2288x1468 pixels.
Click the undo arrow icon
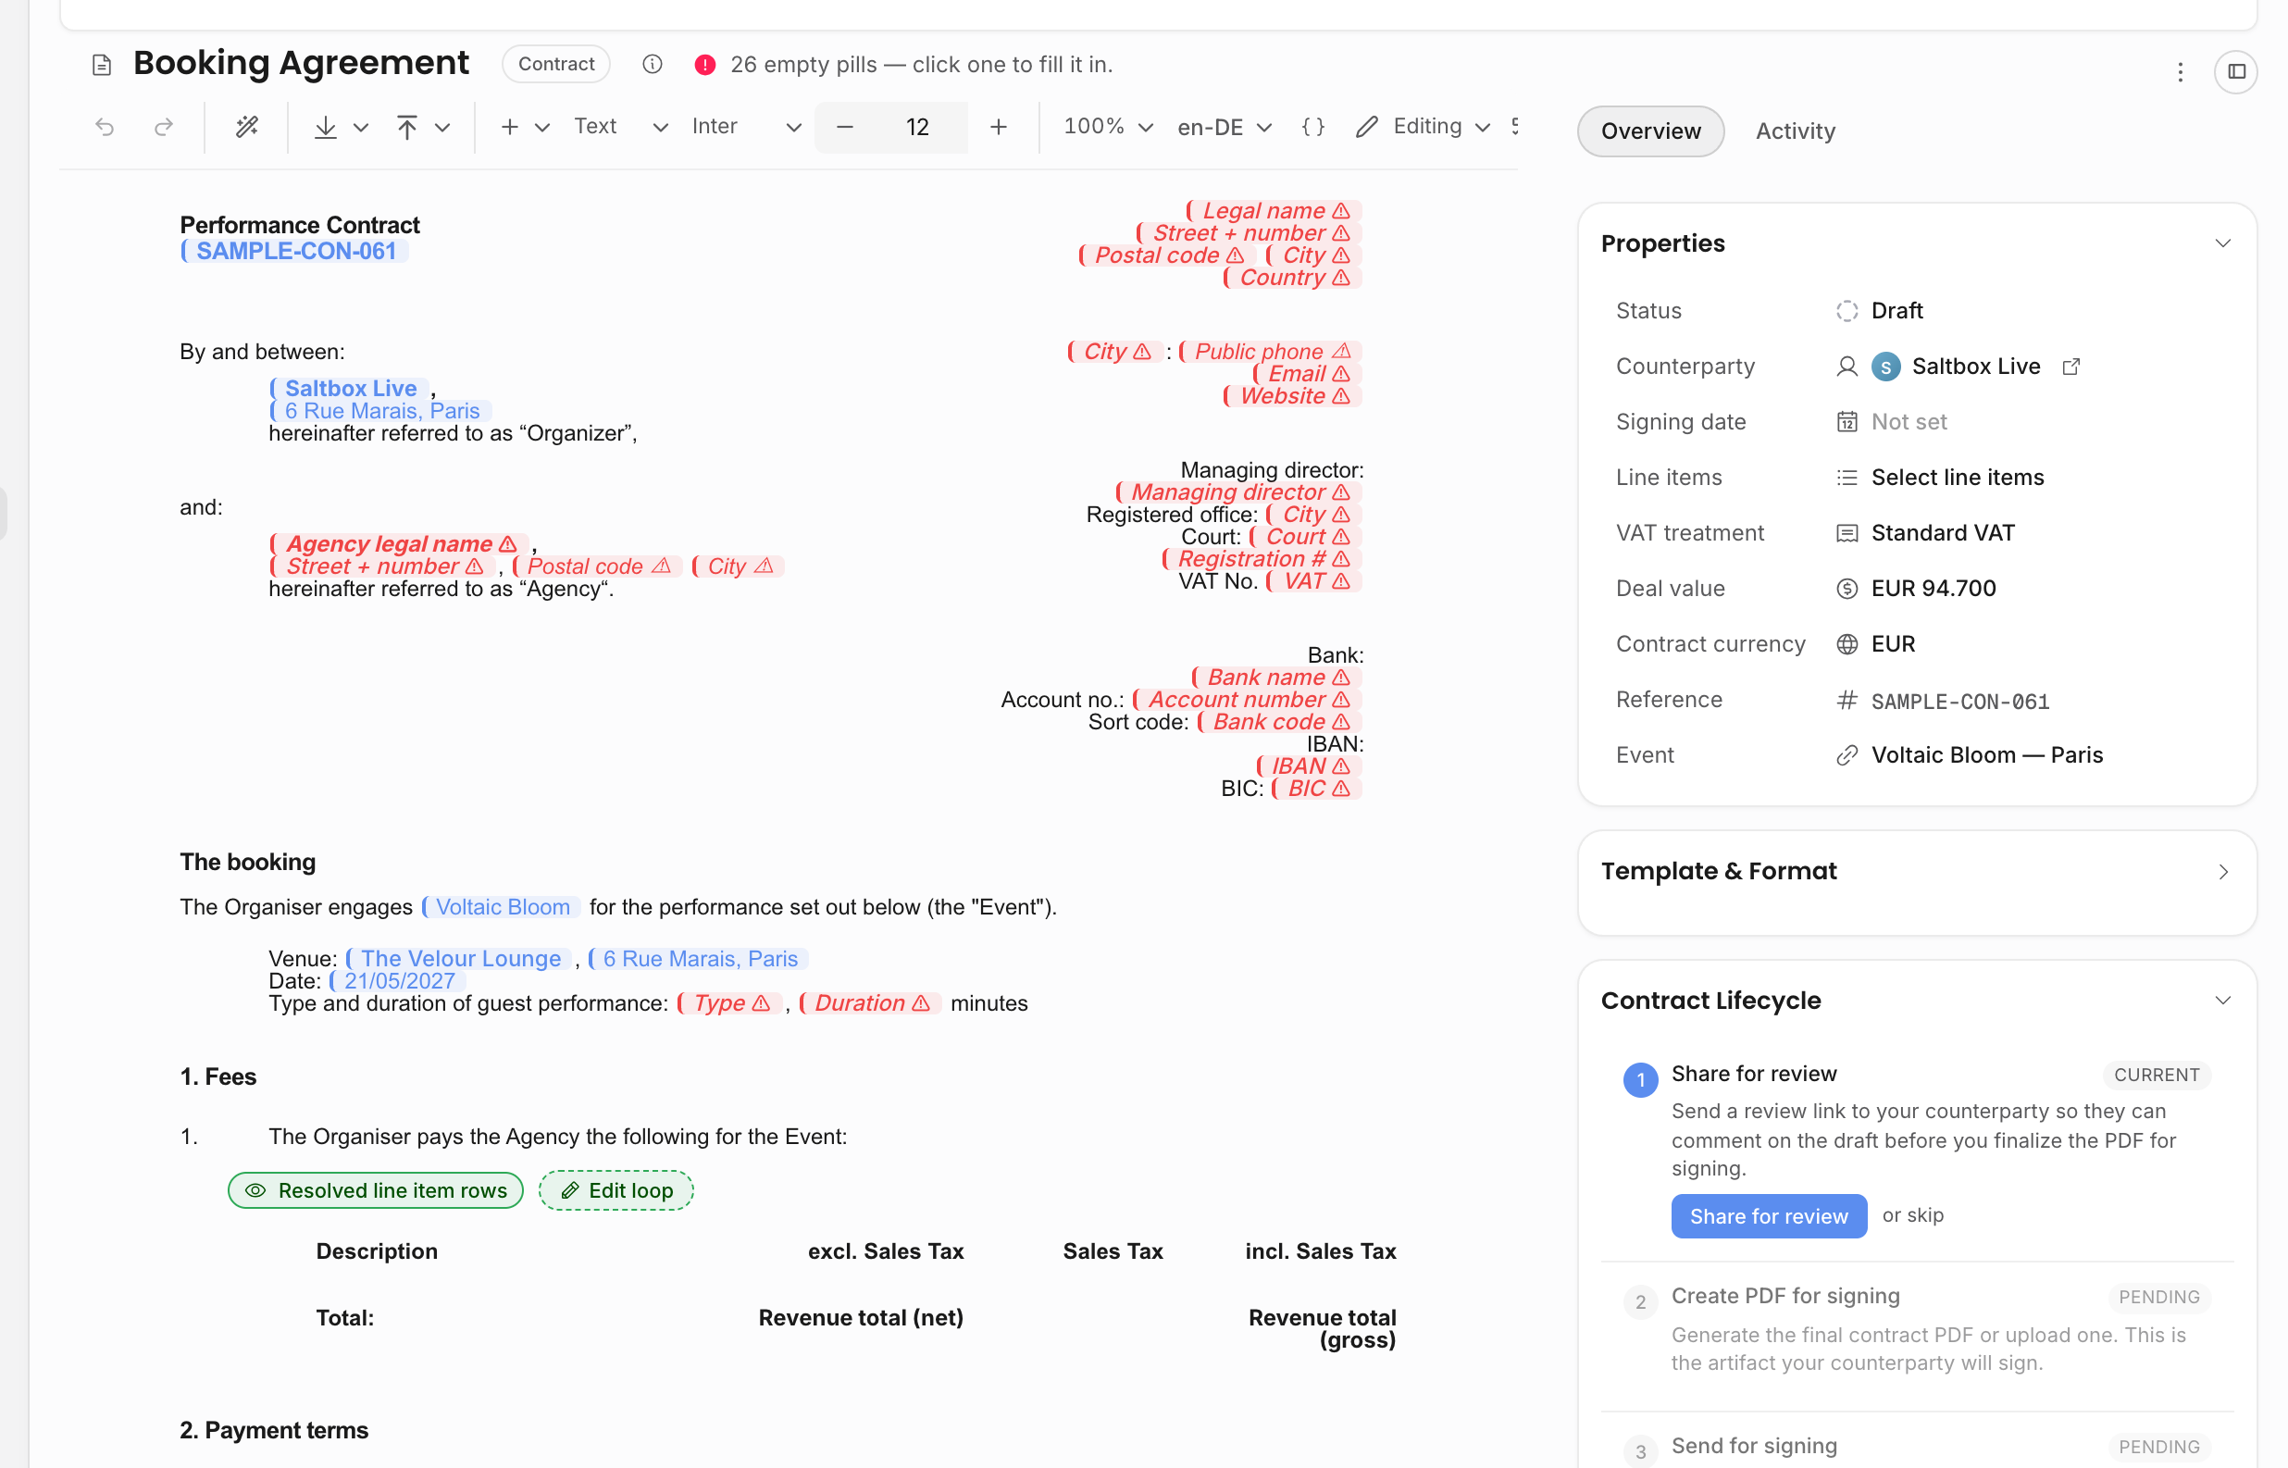(x=105, y=127)
